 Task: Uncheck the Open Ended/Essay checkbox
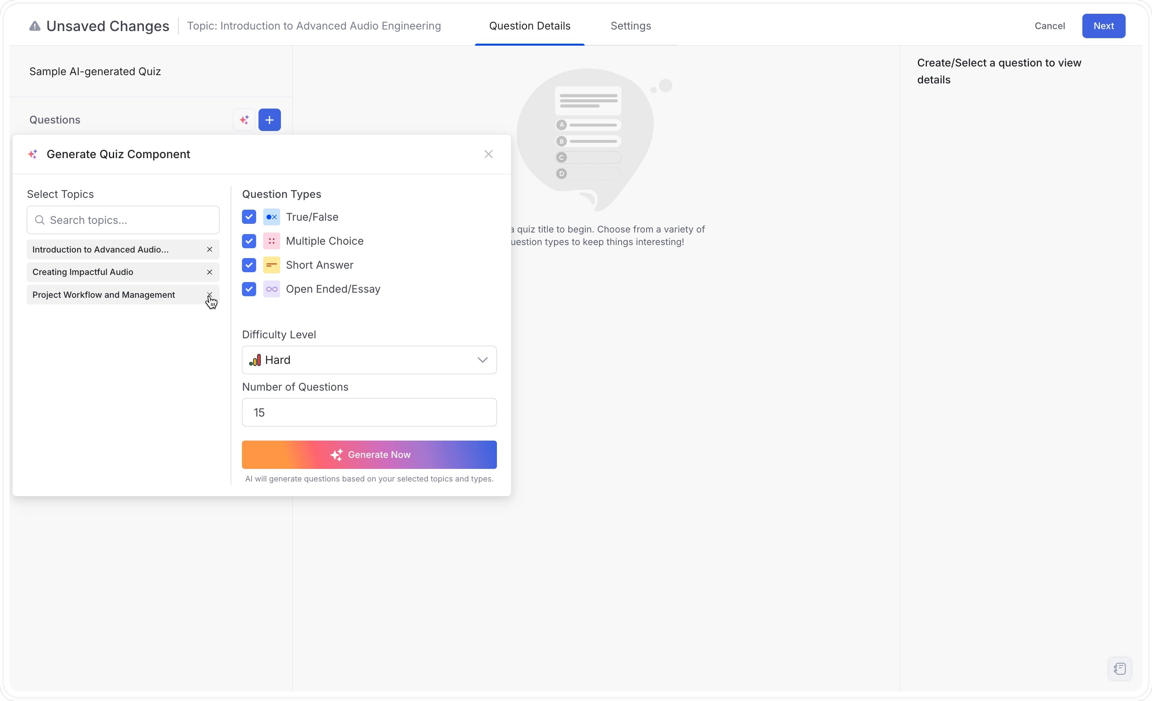tap(249, 289)
